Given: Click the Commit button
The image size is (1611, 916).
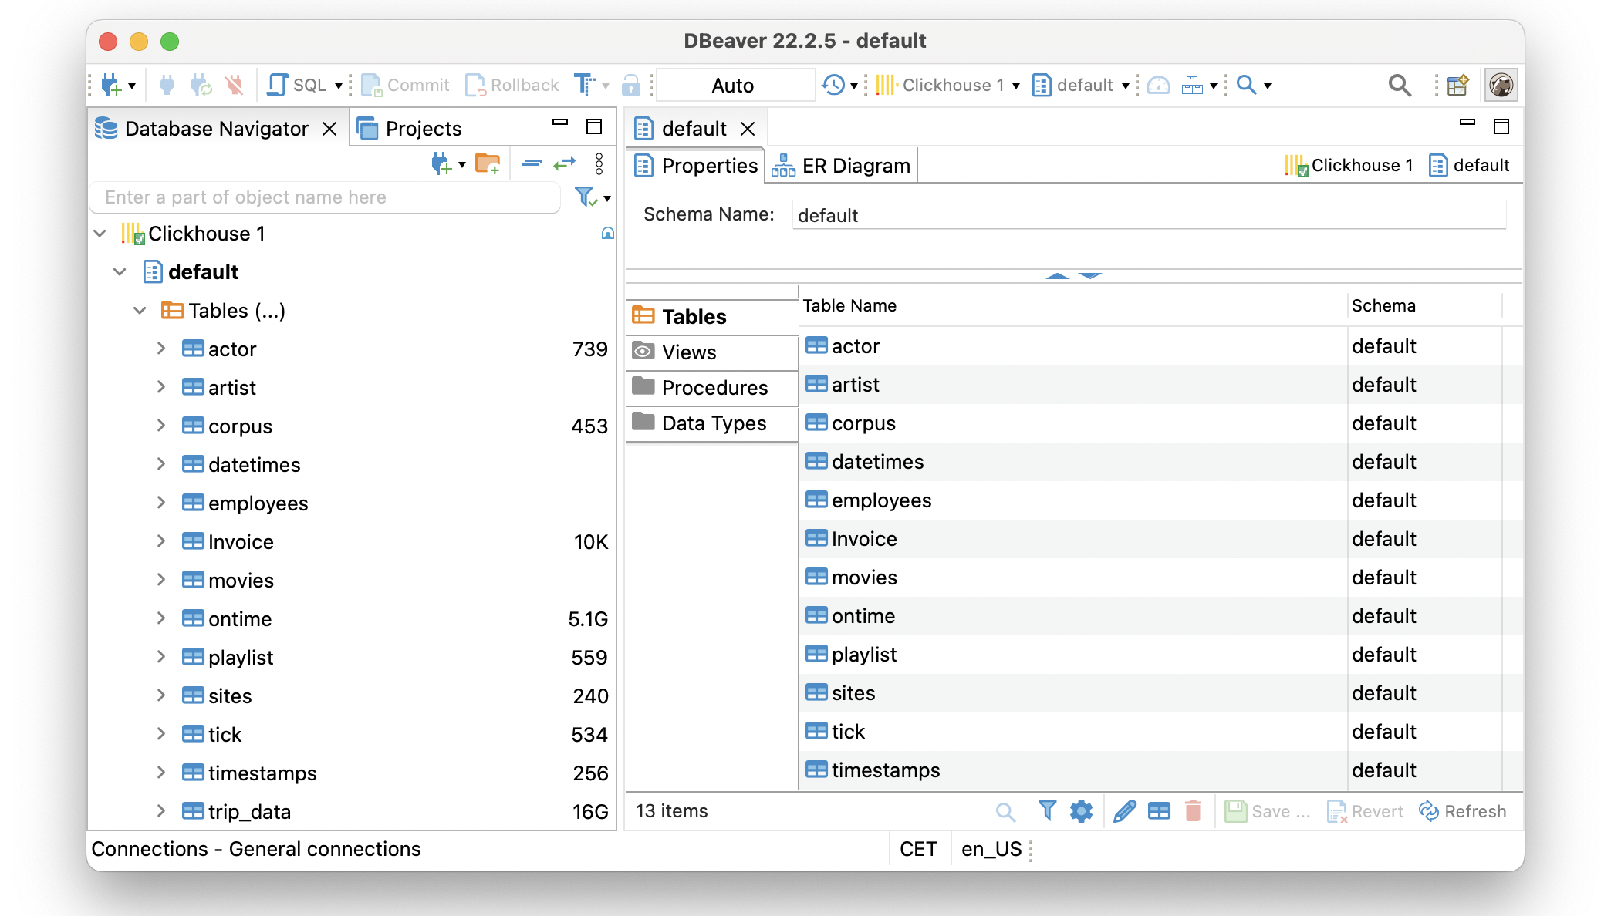Looking at the screenshot, I should point(405,85).
